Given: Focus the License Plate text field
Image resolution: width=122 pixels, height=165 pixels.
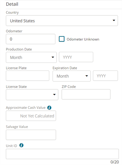Looking at the screenshot, I should click(28, 76).
